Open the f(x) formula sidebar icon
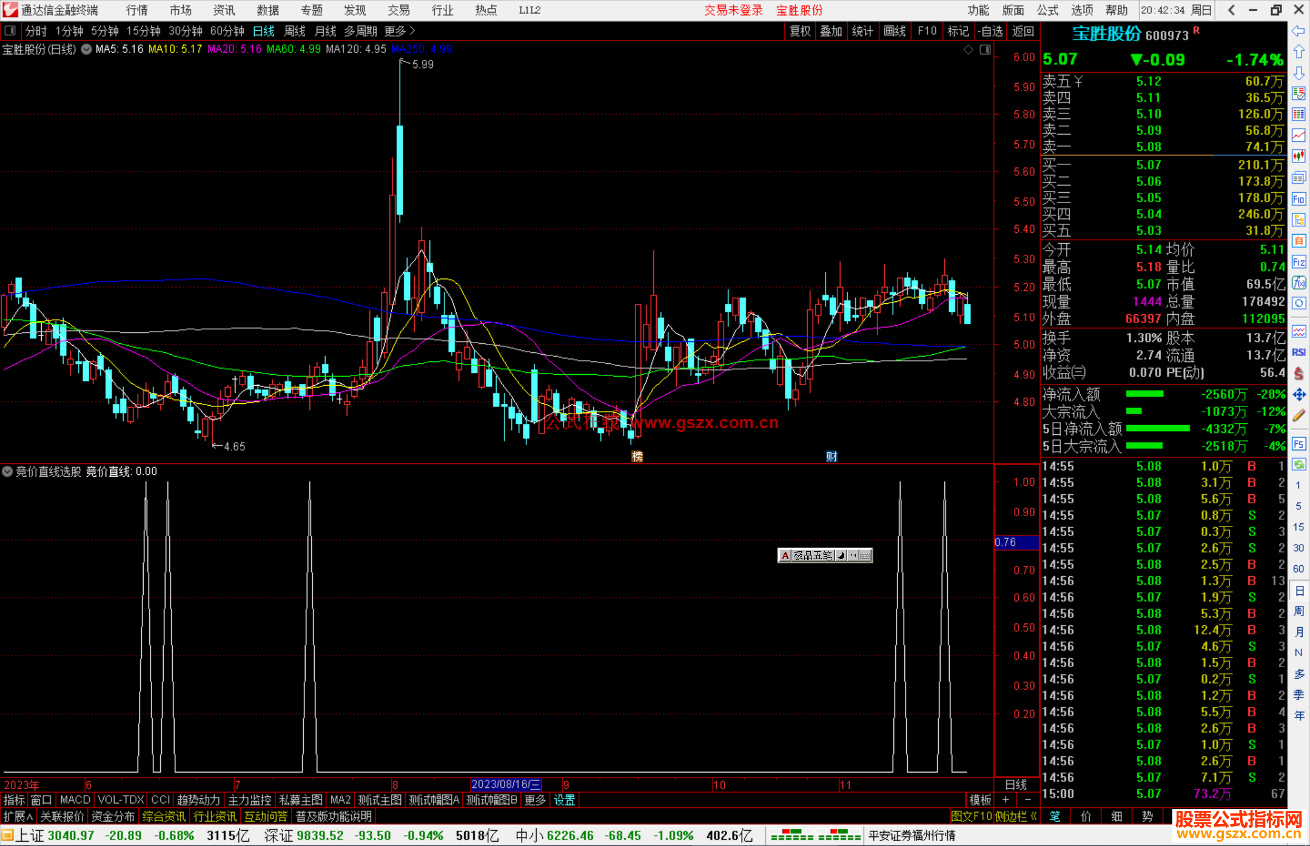This screenshot has width=1310, height=846. tap(1298, 283)
